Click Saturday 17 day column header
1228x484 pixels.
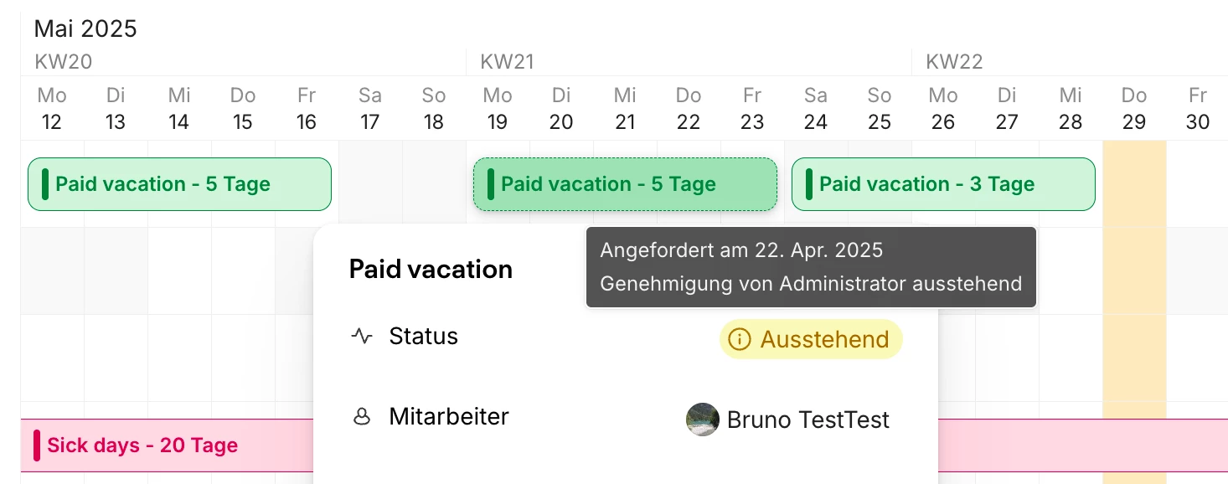(x=370, y=109)
